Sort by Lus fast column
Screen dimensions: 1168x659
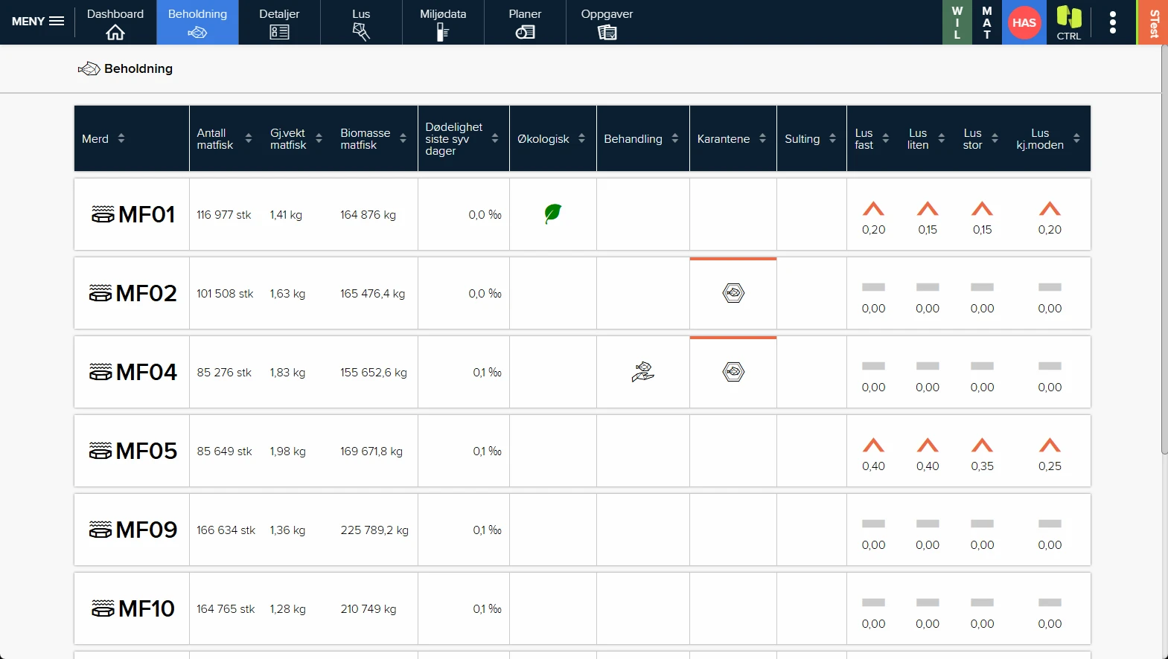tap(885, 138)
